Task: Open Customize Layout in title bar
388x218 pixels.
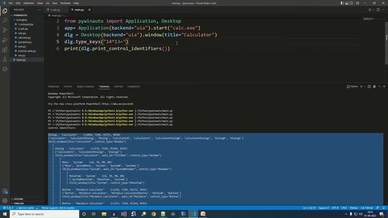Action: click(357, 3)
